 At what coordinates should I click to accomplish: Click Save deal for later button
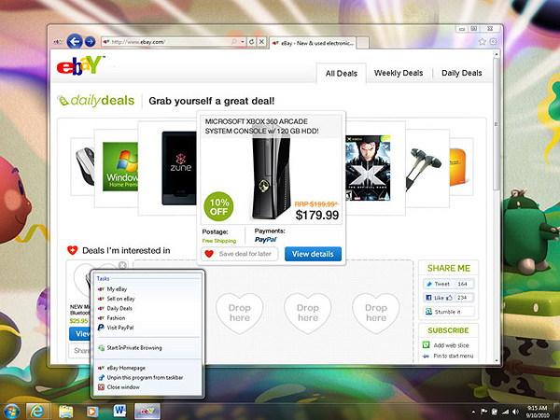tap(239, 254)
